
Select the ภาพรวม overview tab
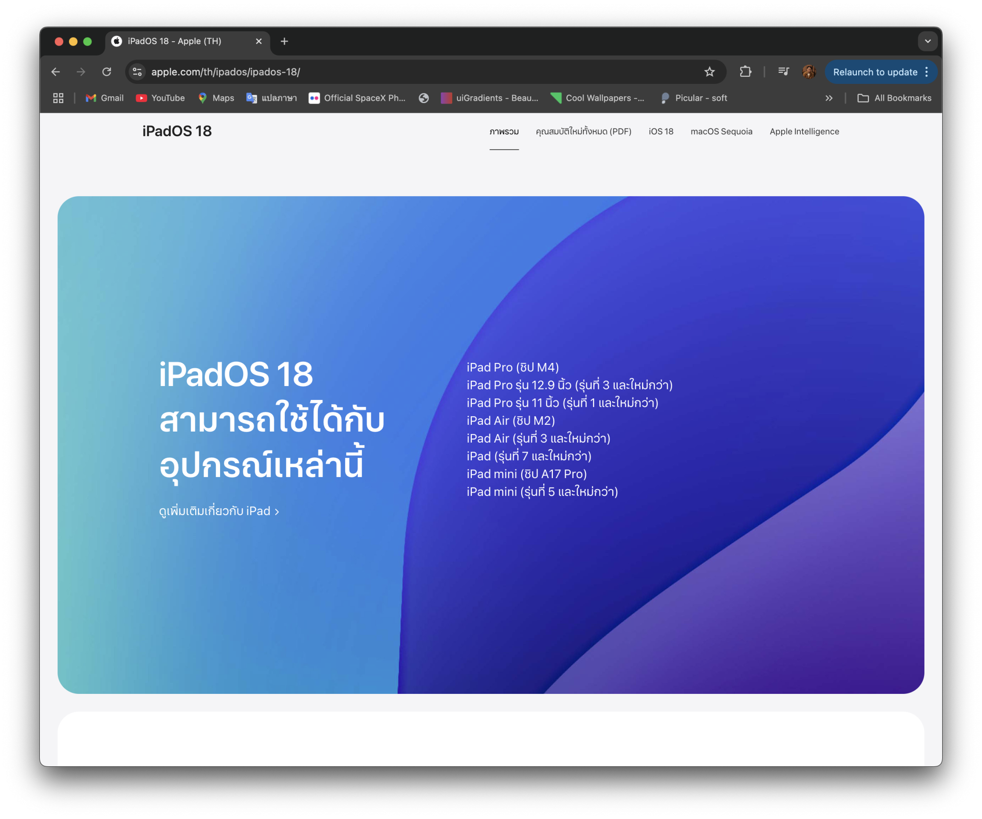[x=504, y=131]
